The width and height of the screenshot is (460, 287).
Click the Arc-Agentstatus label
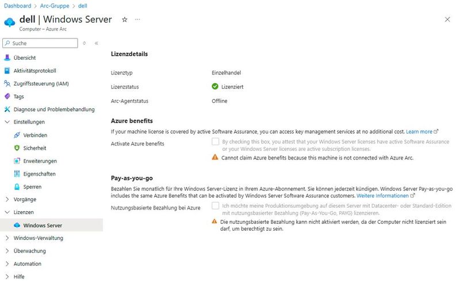click(x=129, y=101)
